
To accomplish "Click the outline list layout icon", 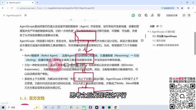I will [x=161, y=26].
